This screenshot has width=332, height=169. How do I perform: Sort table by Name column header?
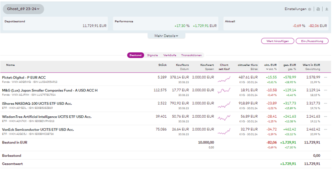[x=11, y=65]
